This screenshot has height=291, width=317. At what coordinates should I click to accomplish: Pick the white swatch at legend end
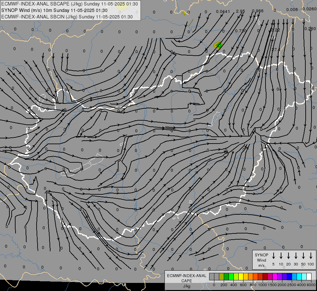pos(309,276)
